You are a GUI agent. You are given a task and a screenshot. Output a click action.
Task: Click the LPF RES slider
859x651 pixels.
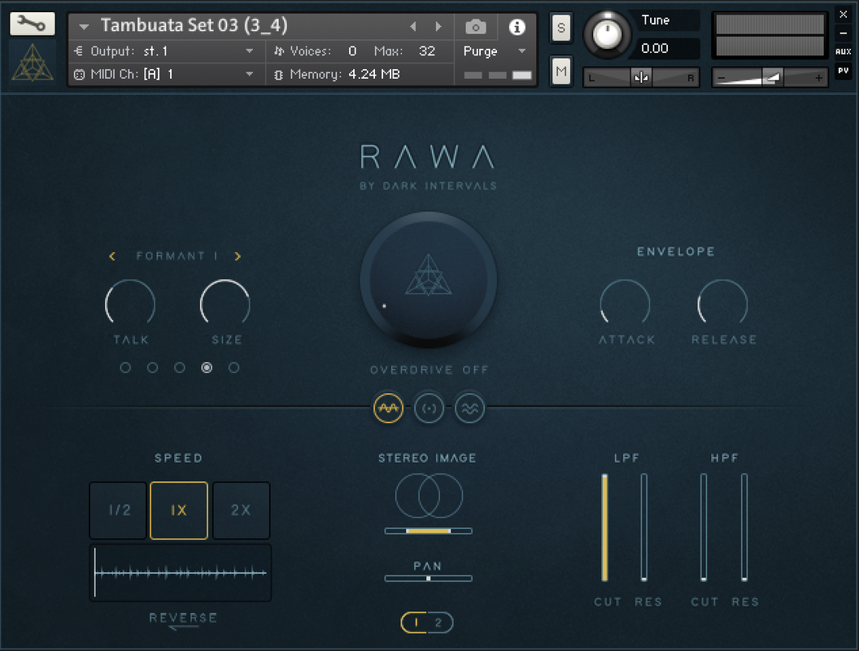(643, 527)
